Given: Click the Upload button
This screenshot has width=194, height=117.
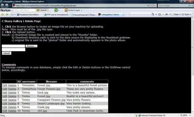Looking at the screenshot, I should click(7, 53).
